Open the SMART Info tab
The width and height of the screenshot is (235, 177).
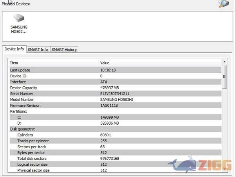coord(38,50)
